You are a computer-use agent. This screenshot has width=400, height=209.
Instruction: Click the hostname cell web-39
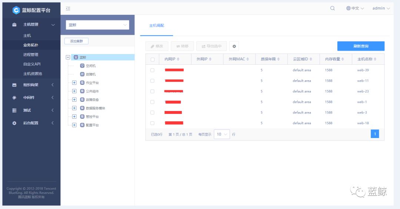tap(363, 70)
